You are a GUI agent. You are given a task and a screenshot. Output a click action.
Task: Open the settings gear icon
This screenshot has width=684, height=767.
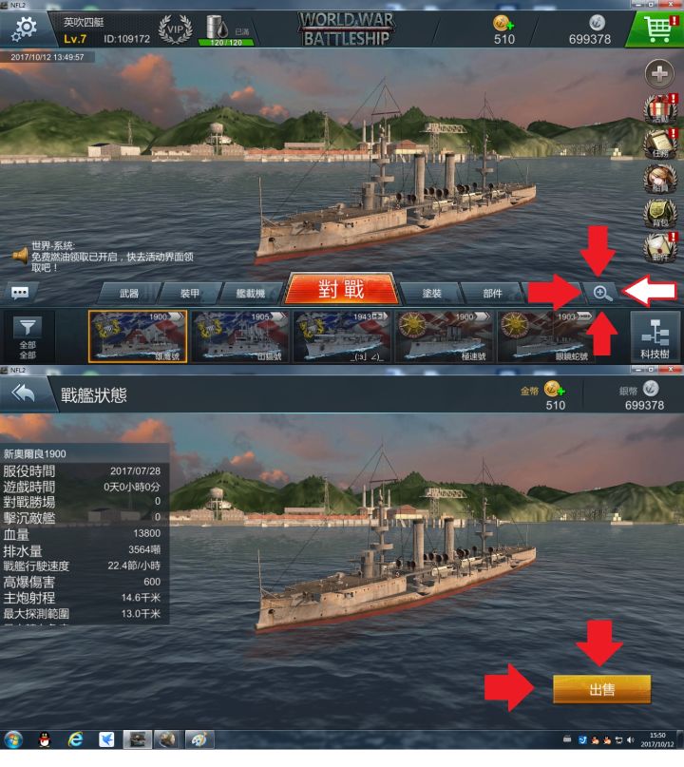pos(24,28)
